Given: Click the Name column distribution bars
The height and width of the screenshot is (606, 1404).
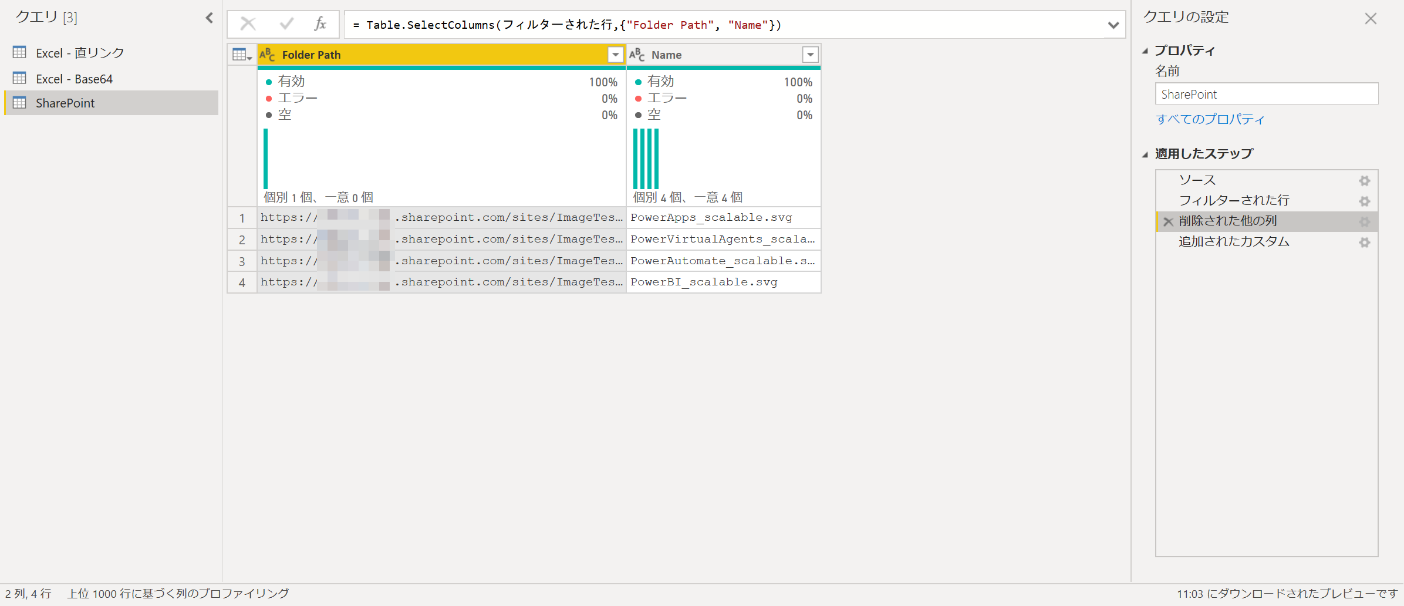Looking at the screenshot, I should tap(646, 159).
